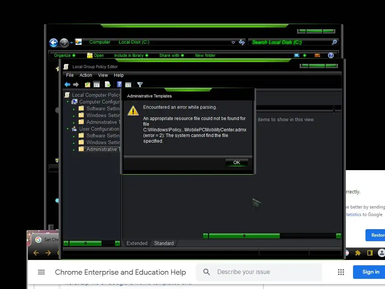Click the Filter funnel toolbar icon
The image size is (385, 289).
tap(140, 85)
